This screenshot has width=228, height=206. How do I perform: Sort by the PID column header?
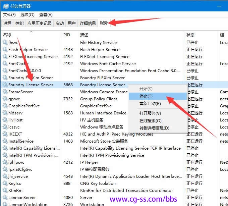(x=66, y=35)
